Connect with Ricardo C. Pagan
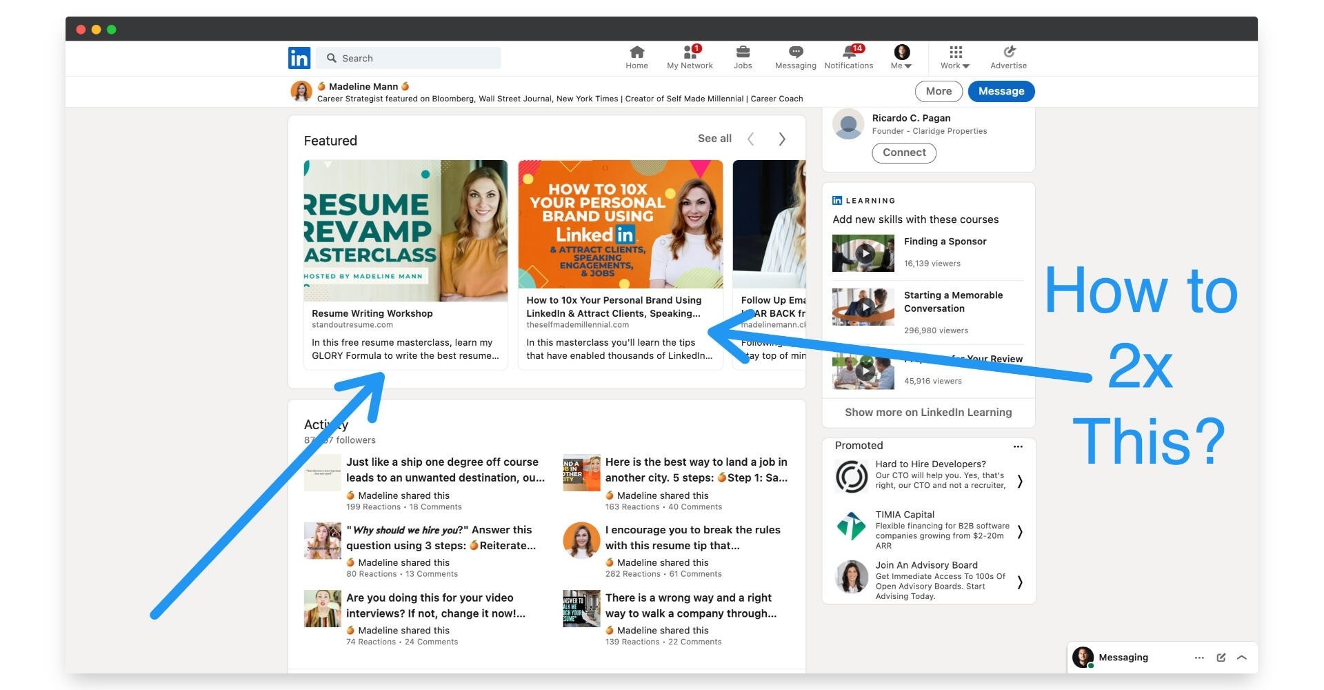1324x690 pixels. point(904,152)
